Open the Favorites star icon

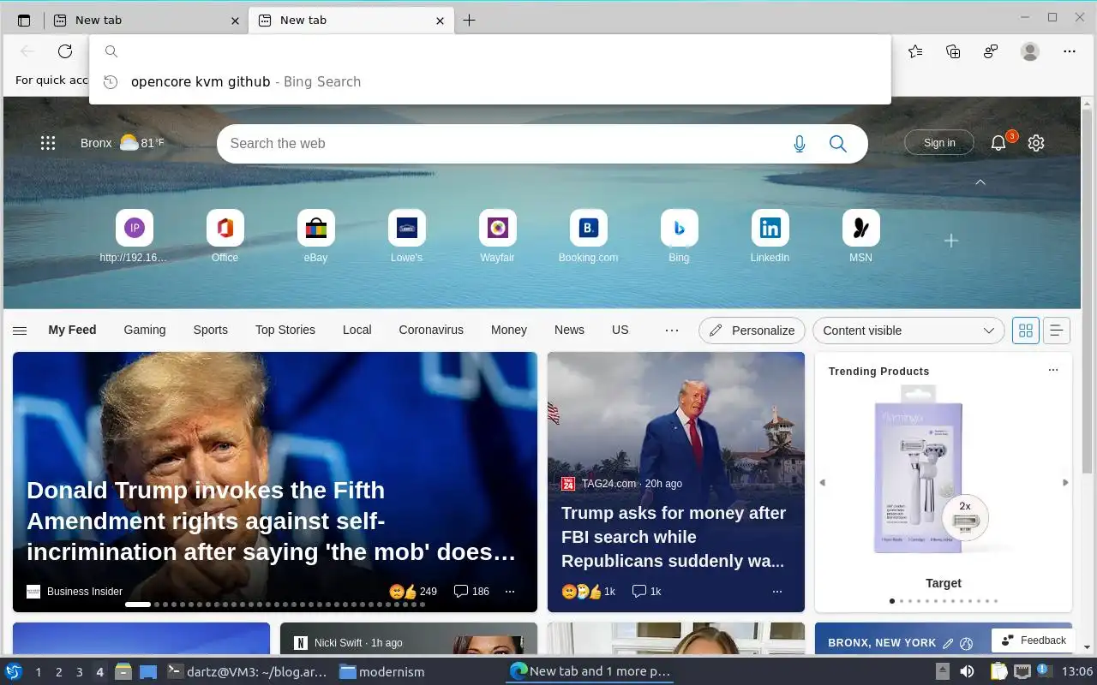click(915, 51)
